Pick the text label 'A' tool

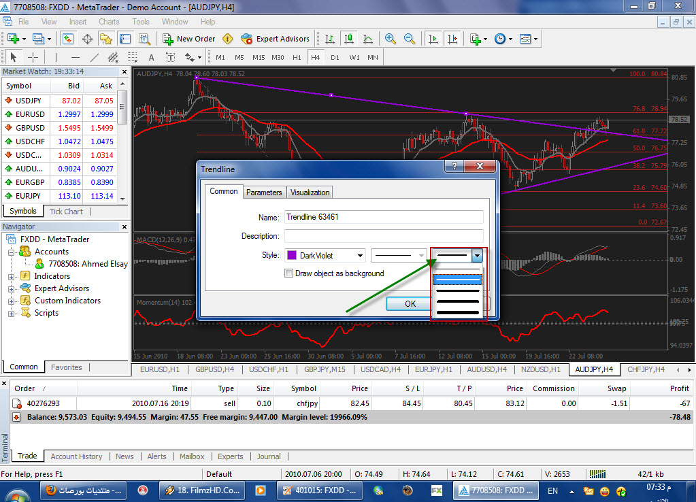(151, 57)
